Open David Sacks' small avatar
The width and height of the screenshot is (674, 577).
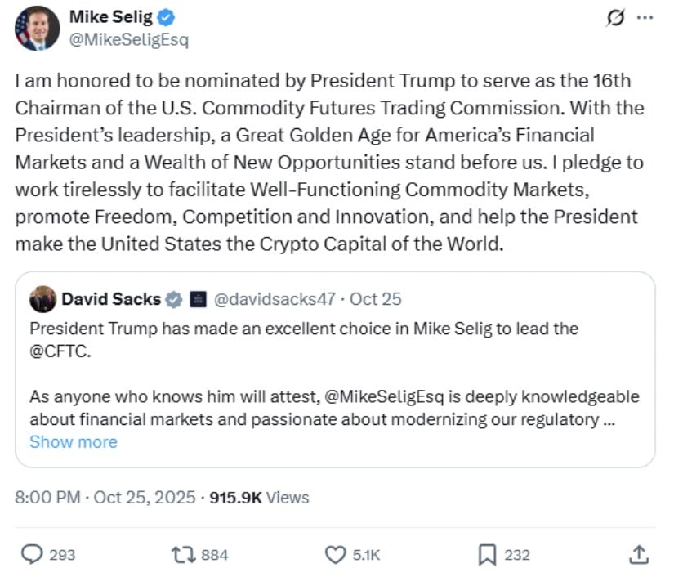(42, 299)
